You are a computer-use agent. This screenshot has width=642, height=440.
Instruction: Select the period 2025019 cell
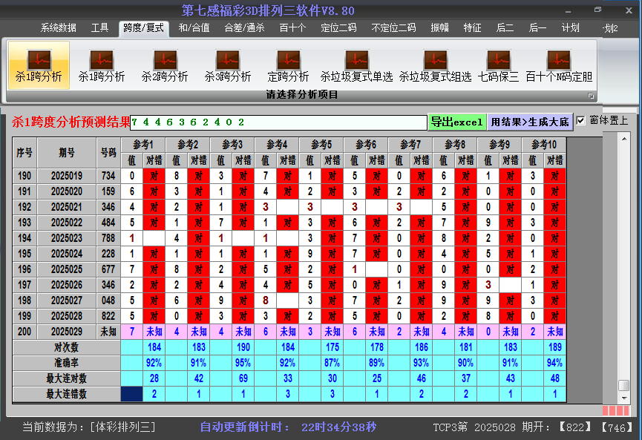point(67,176)
